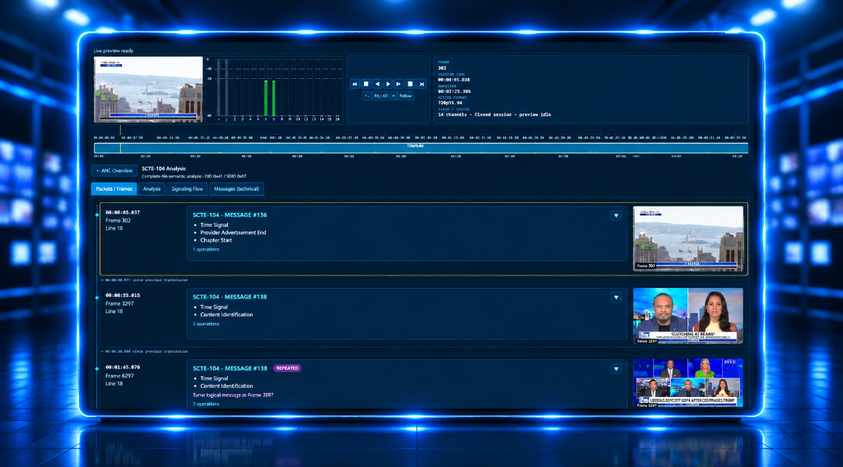Step back one frame
Image resolution: width=843 pixels, height=467 pixels.
tap(377, 84)
